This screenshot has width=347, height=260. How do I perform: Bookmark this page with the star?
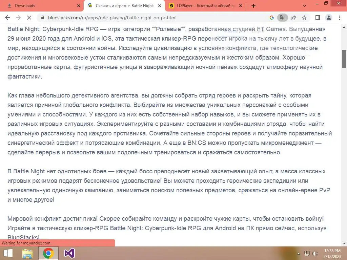click(x=304, y=18)
